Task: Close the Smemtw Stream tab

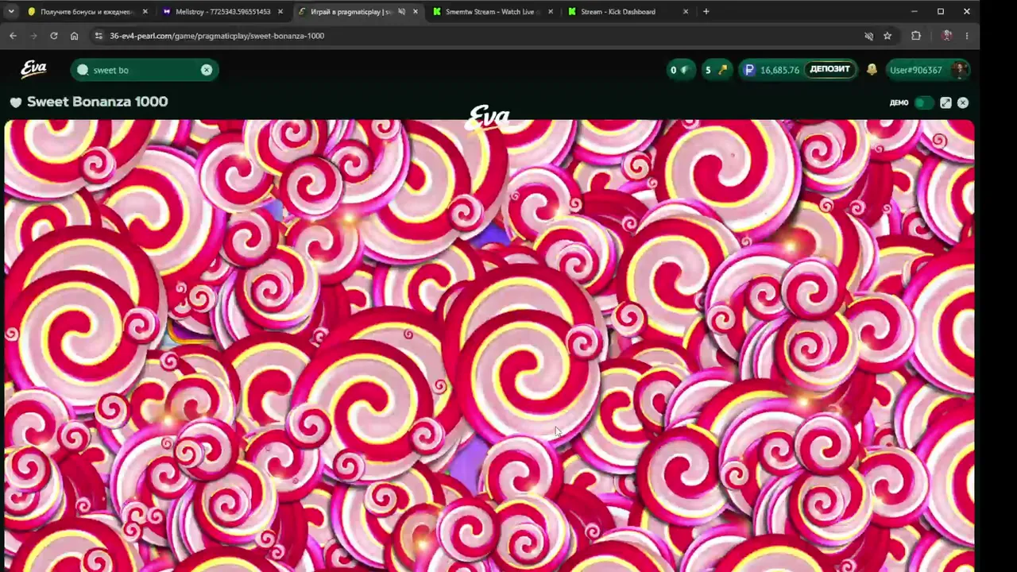Action: (550, 12)
